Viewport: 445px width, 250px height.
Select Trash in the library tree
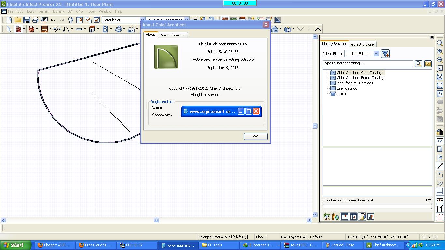(341, 93)
